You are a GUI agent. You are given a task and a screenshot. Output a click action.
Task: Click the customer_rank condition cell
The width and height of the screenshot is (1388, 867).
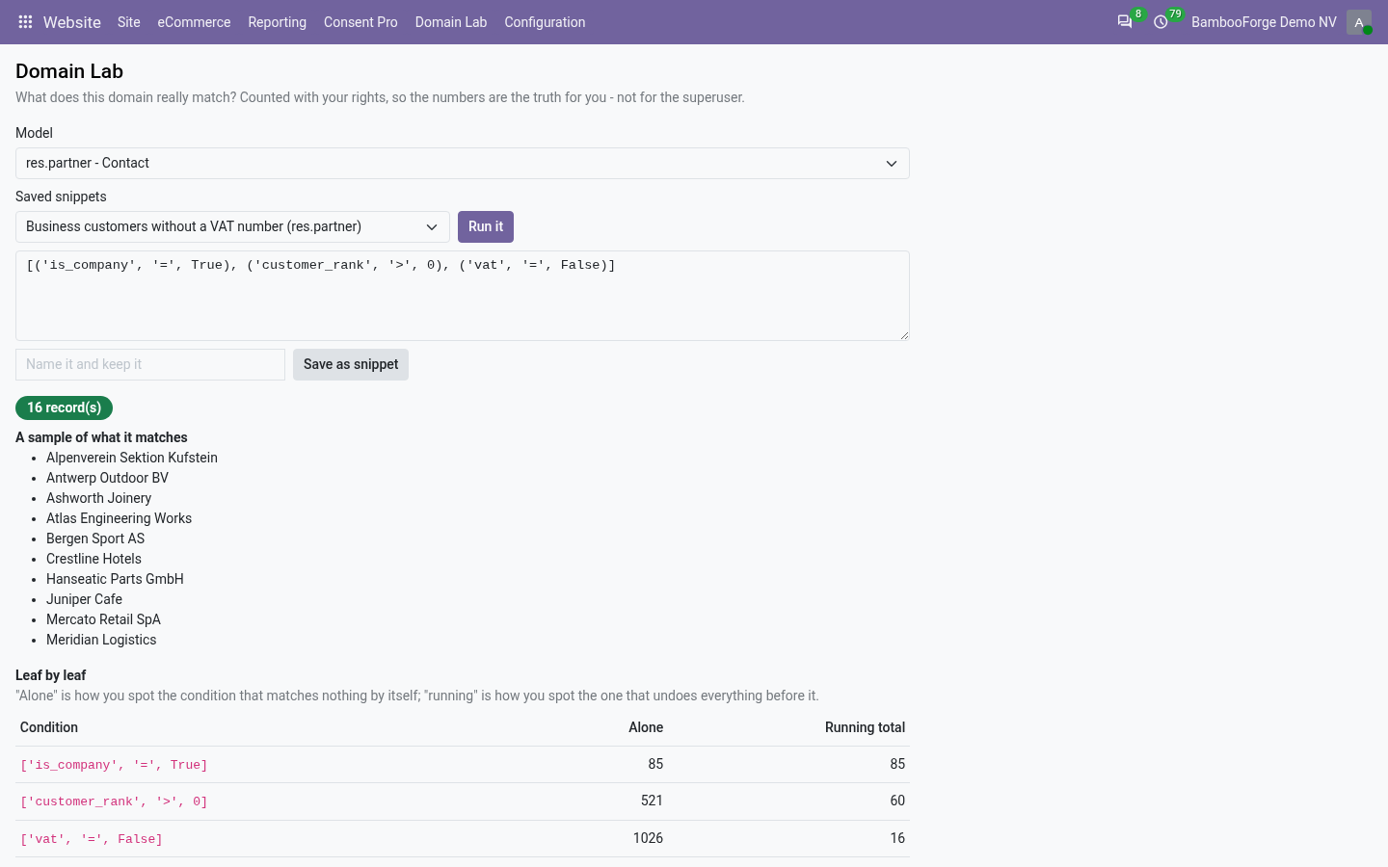114,801
